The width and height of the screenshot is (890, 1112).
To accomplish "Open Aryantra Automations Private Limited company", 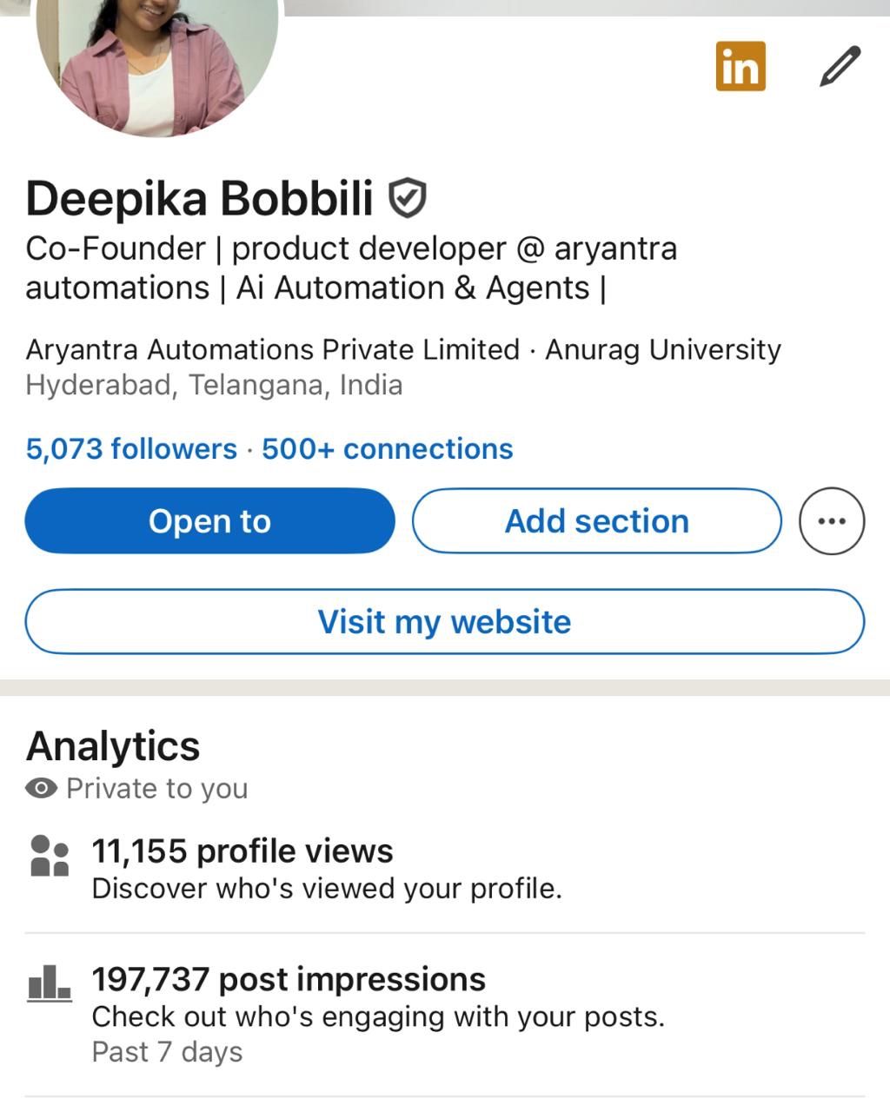I will (272, 349).
